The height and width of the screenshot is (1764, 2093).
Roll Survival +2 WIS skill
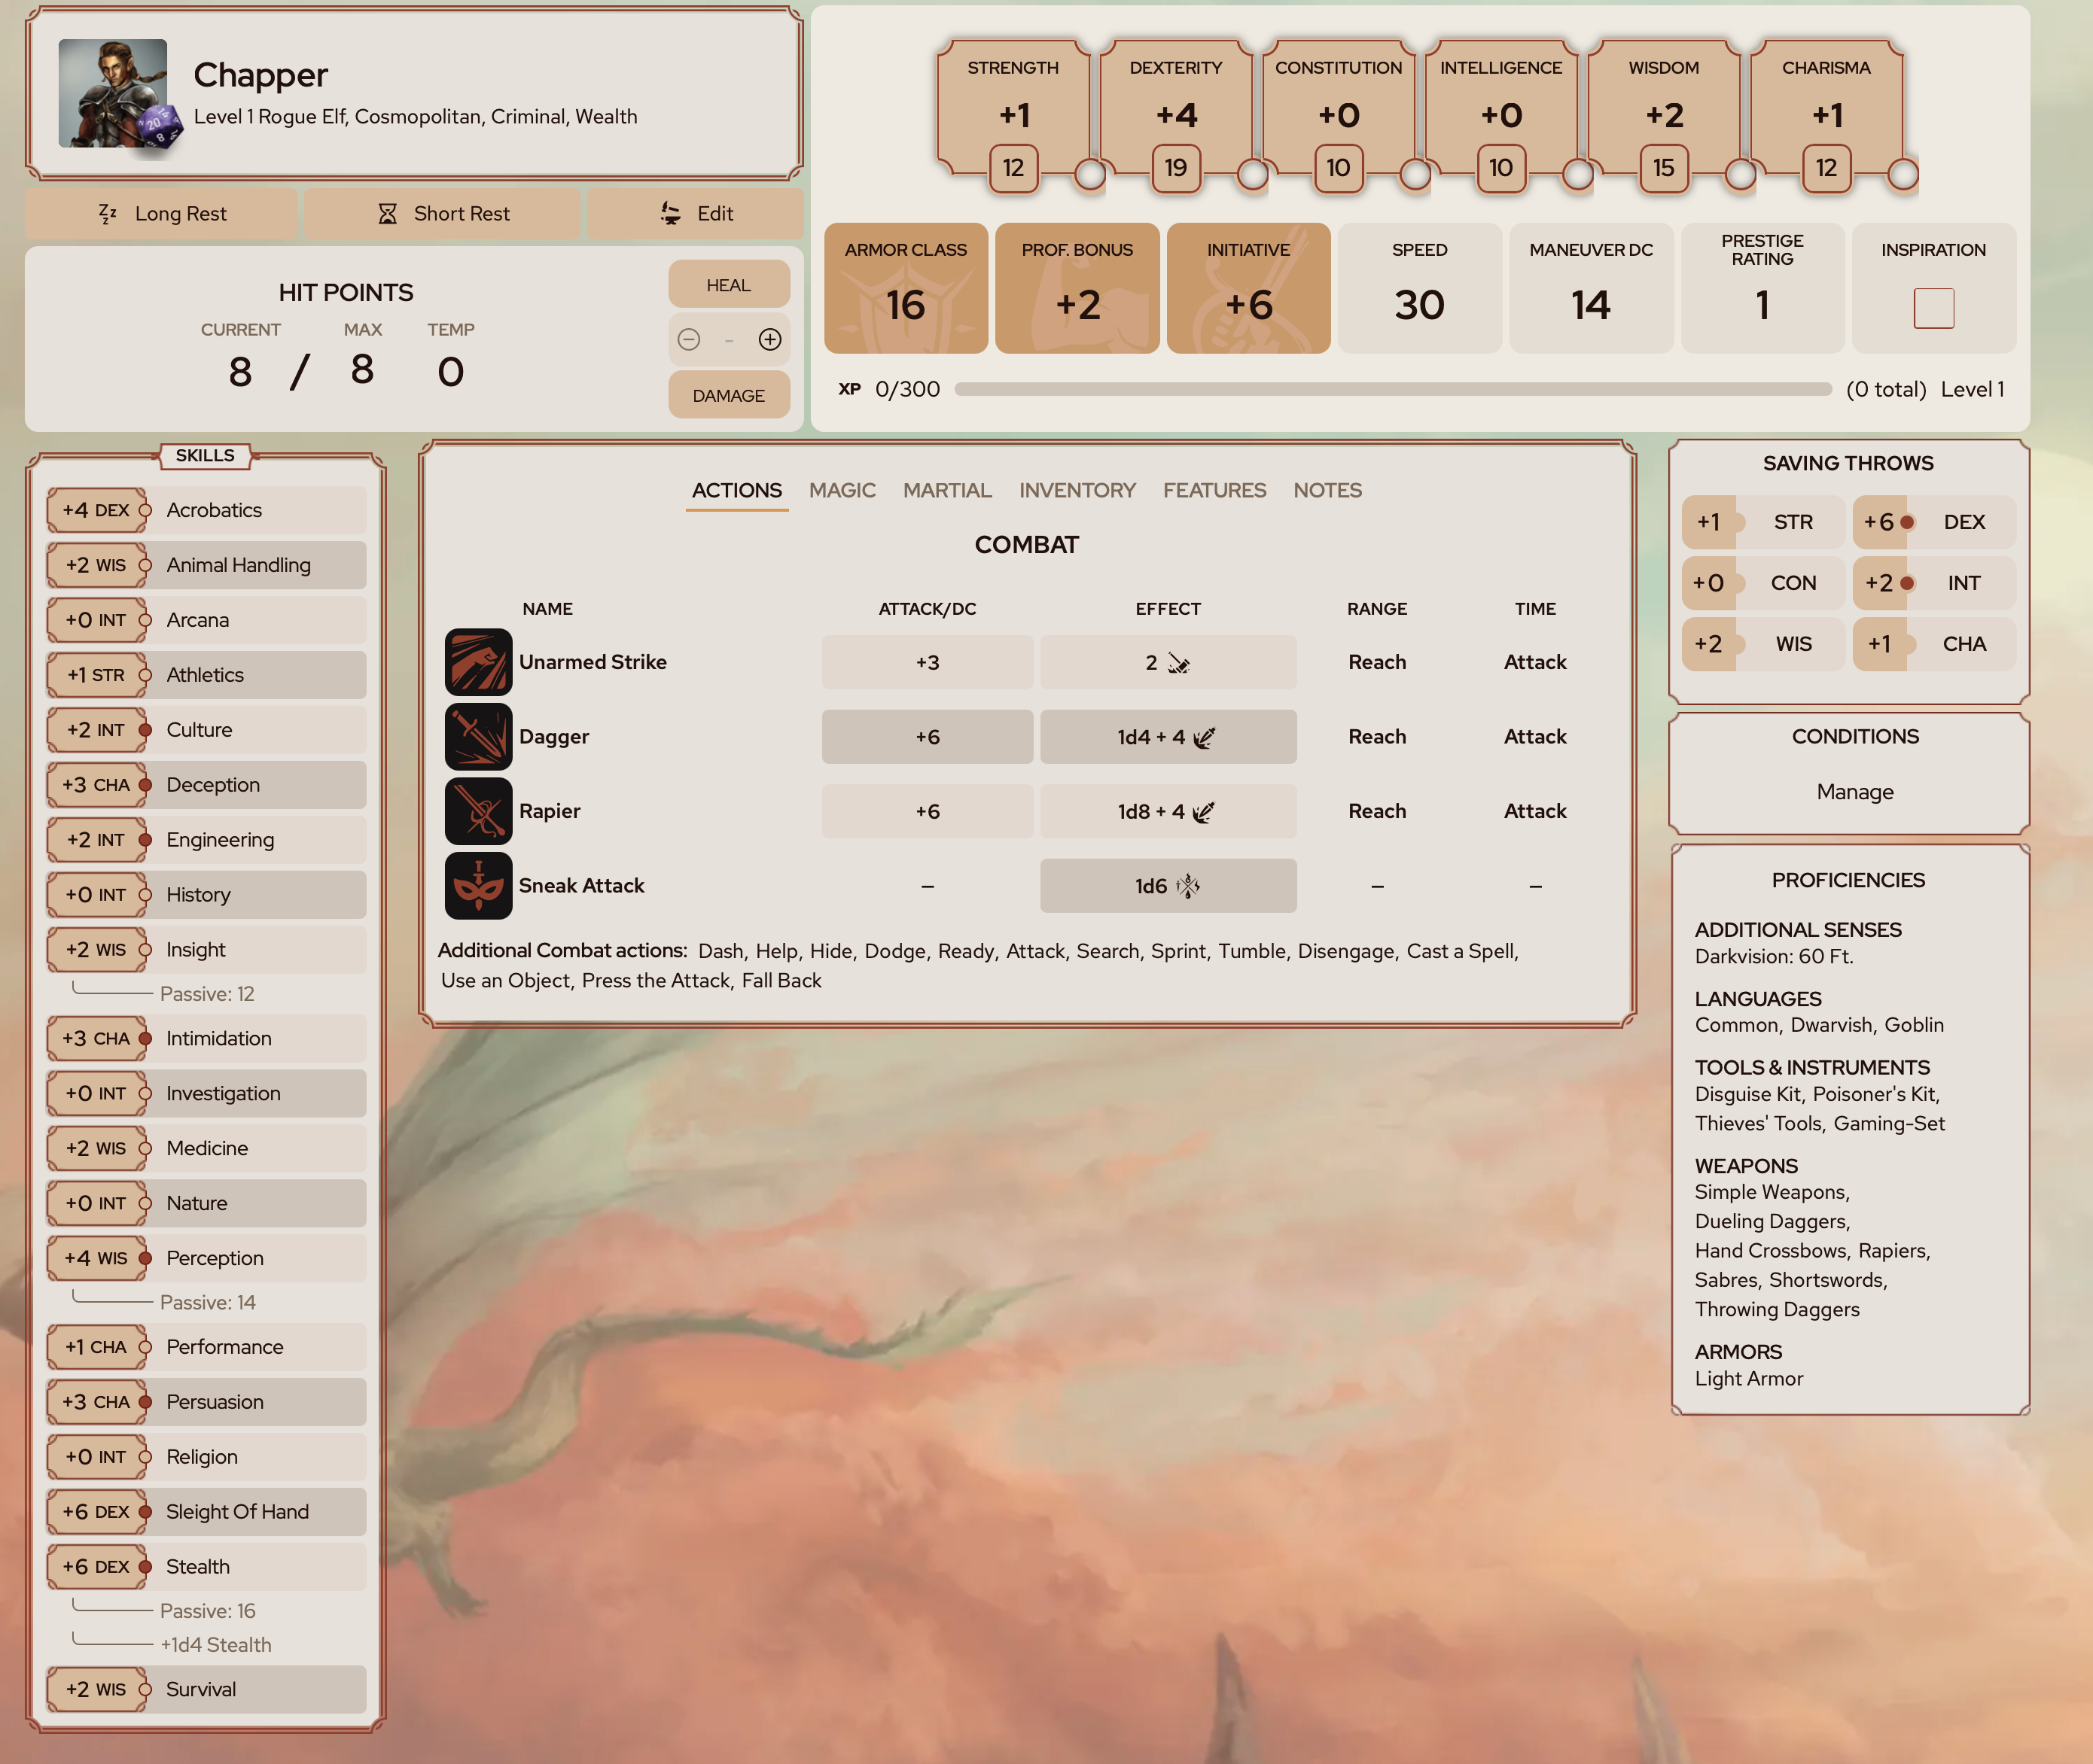(x=206, y=1689)
